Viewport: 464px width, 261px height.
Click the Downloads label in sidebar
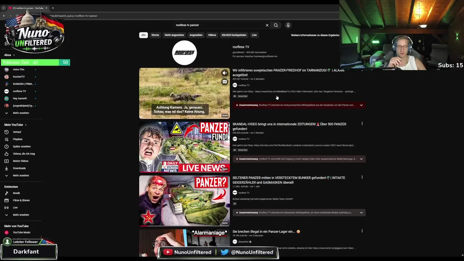(x=19, y=168)
